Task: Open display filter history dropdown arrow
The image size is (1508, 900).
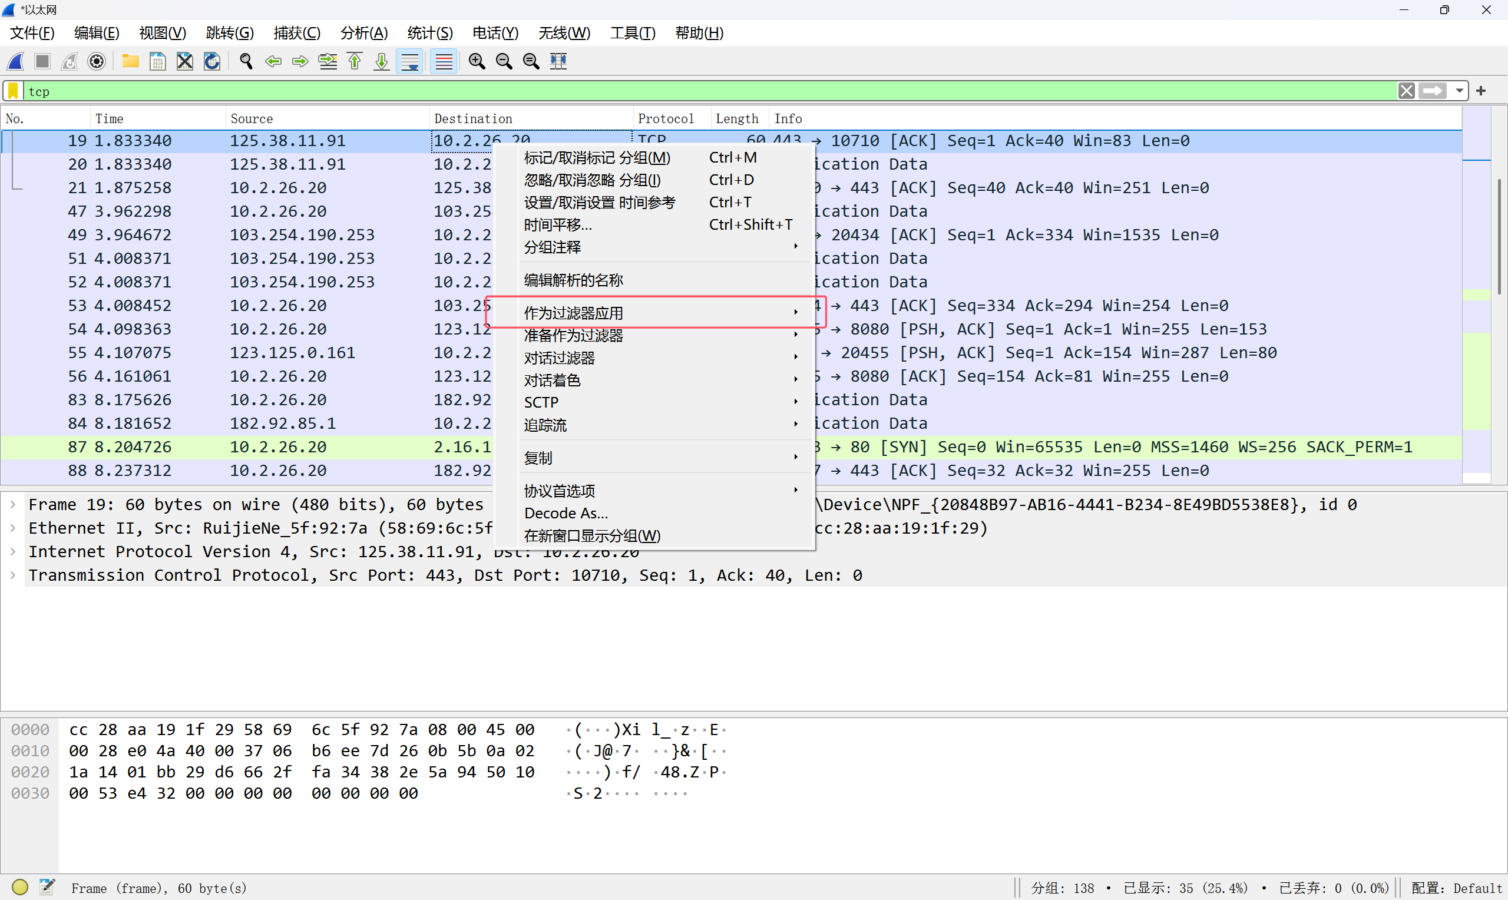Action: pos(1460,91)
